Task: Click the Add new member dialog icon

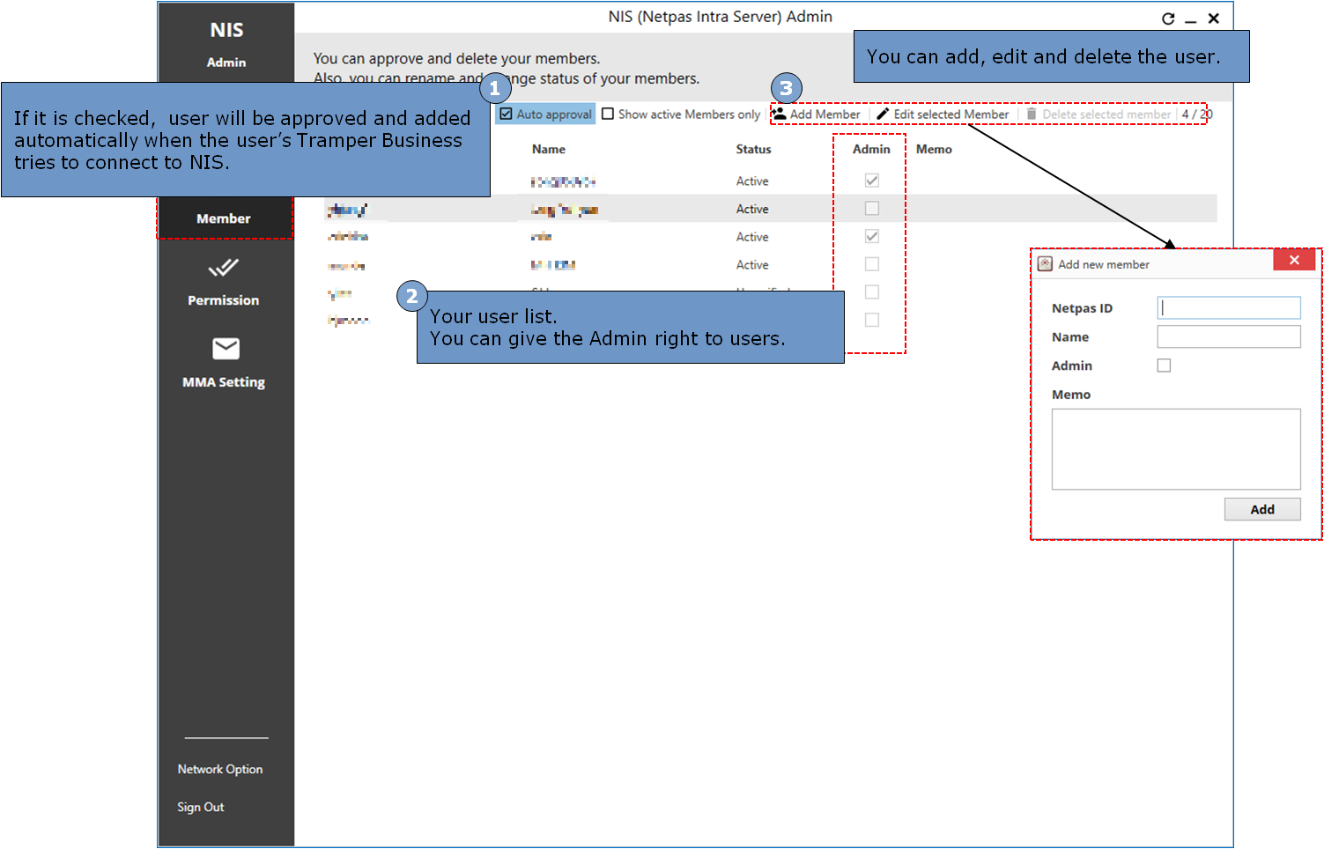Action: tap(1045, 263)
